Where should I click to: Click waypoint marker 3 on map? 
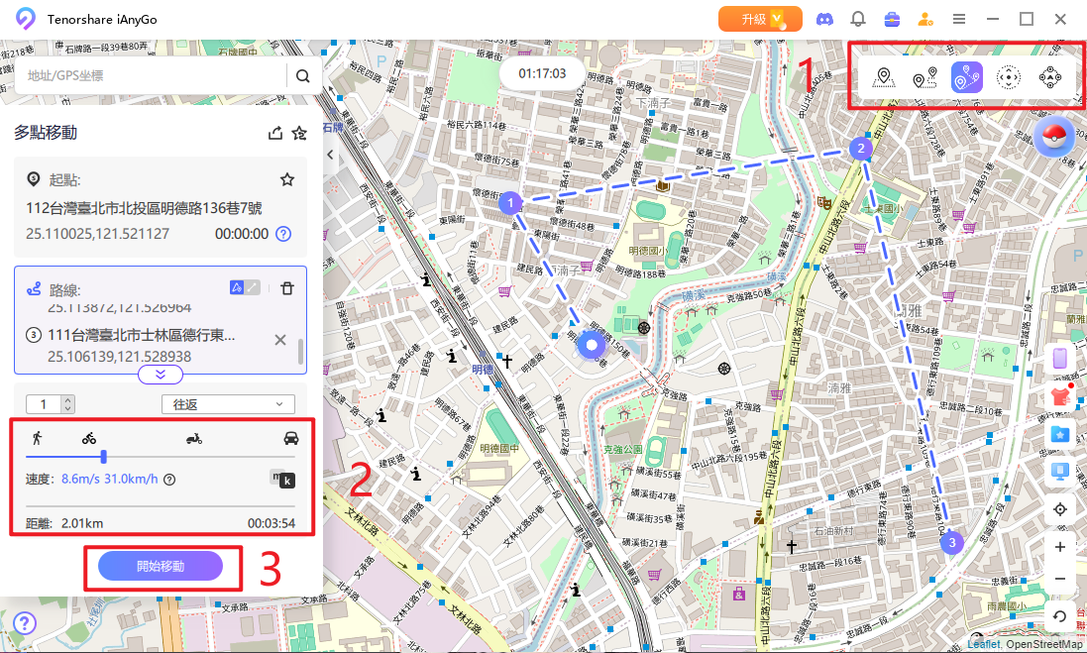coord(952,542)
